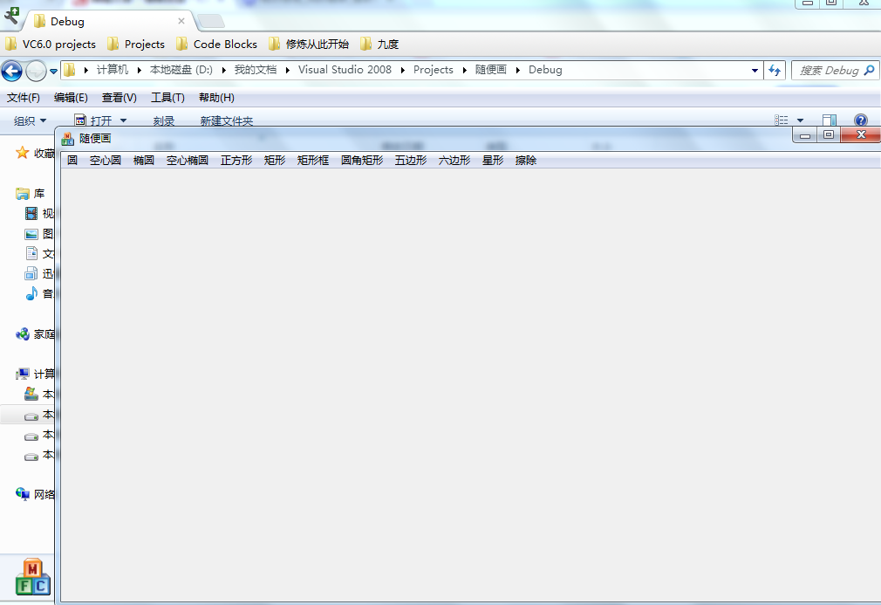The image size is (881, 605).
Task: Click the 正方形 menu item
Action: tap(236, 161)
